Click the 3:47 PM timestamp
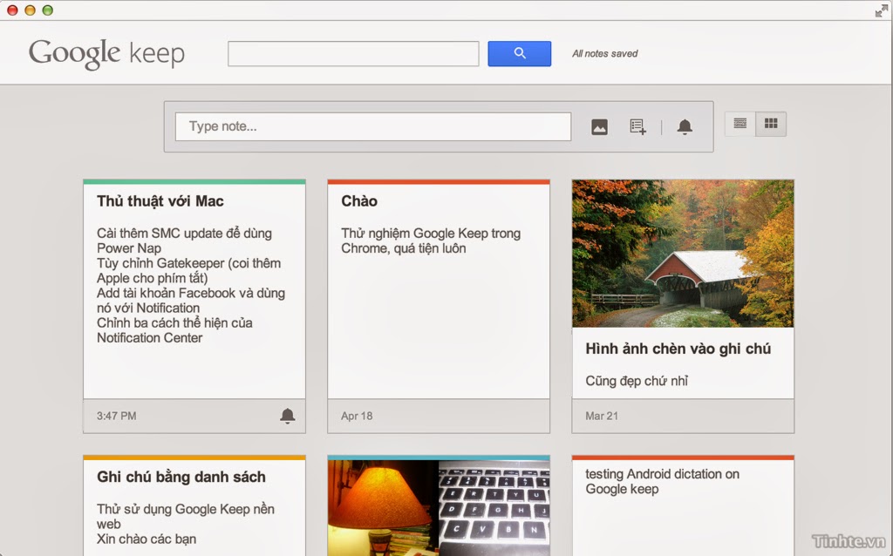This screenshot has height=556, width=893. 116,416
